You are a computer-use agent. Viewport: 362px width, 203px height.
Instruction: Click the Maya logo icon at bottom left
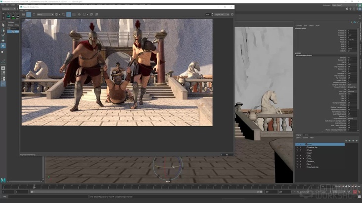tap(3, 177)
